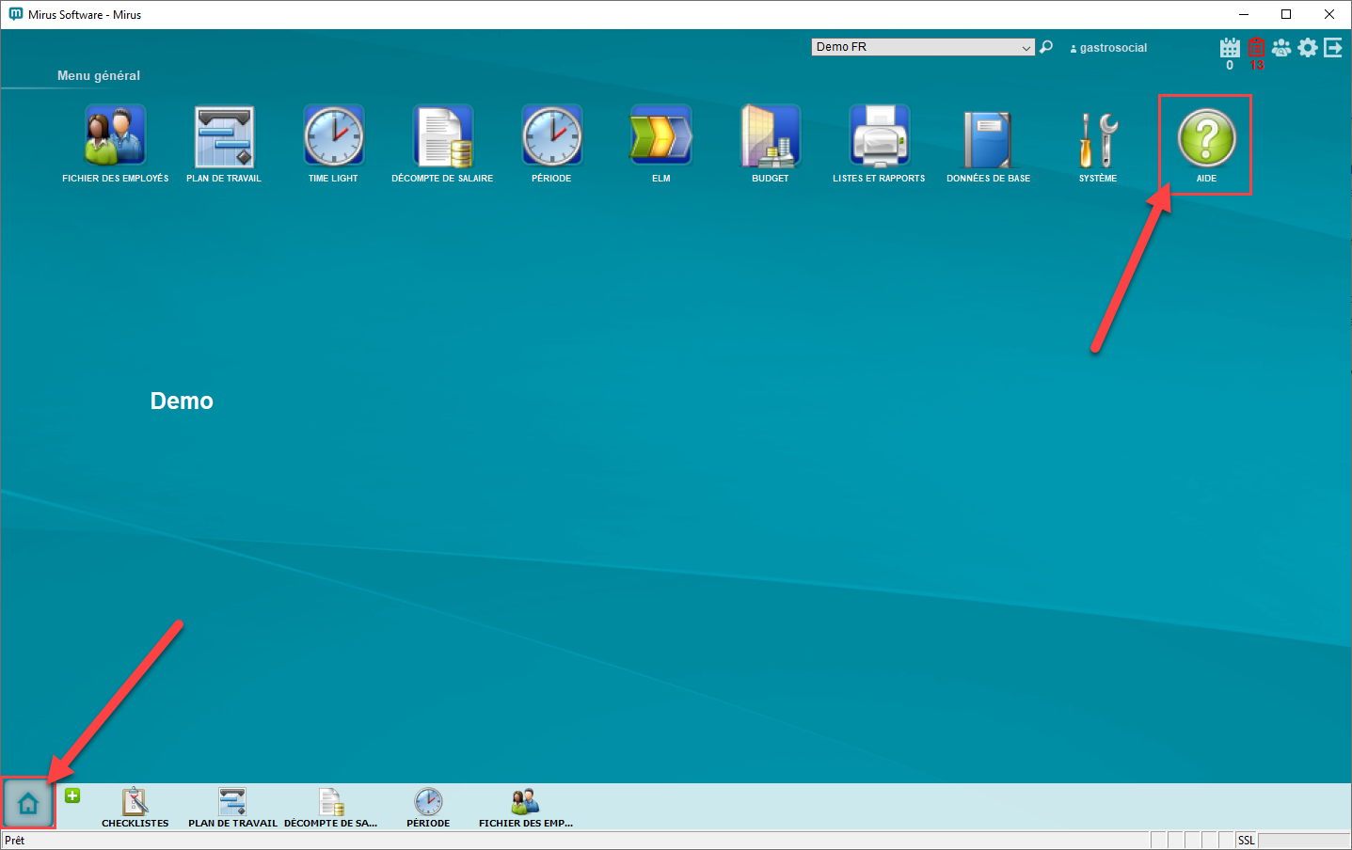
Task: Click the logout exit icon
Action: 1333,47
